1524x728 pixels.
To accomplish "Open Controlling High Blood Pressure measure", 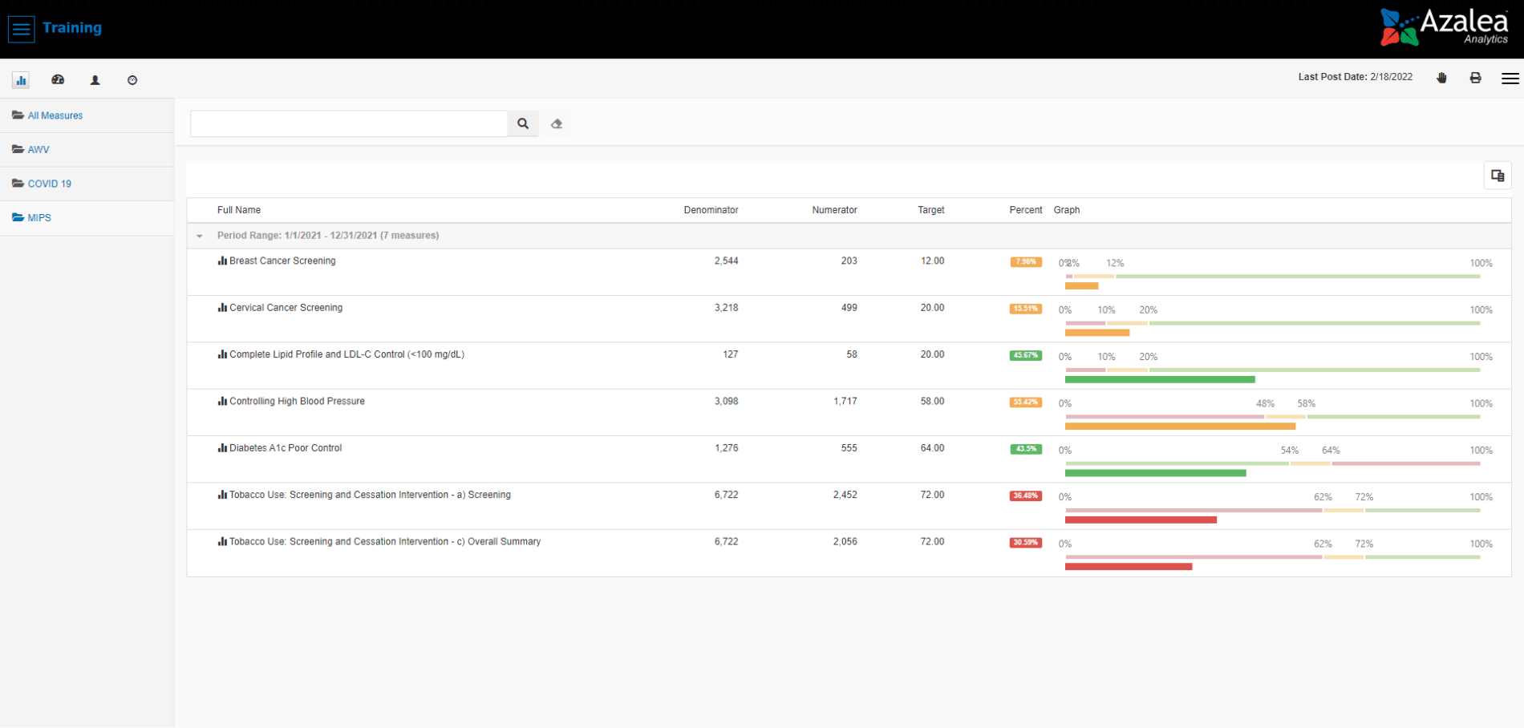I will pos(297,401).
